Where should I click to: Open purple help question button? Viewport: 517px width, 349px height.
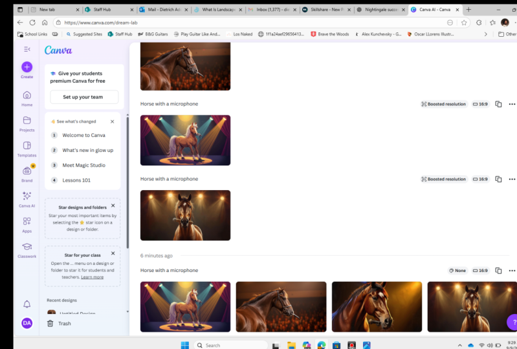point(512,322)
